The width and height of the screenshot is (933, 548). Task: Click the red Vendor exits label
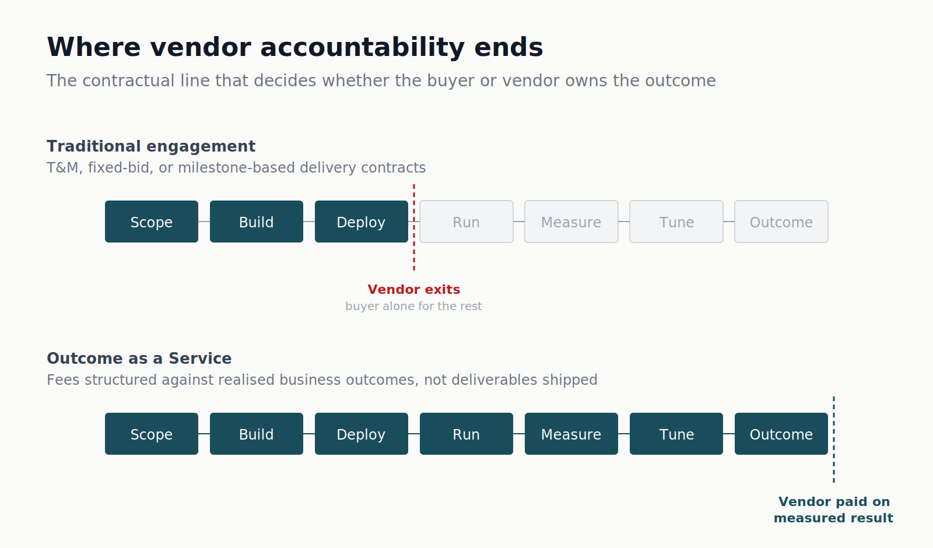tap(414, 289)
